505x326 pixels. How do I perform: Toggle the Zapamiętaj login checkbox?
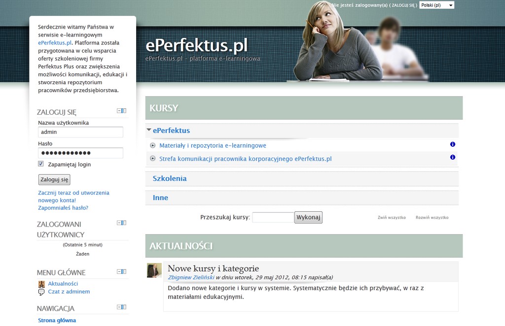click(x=41, y=163)
